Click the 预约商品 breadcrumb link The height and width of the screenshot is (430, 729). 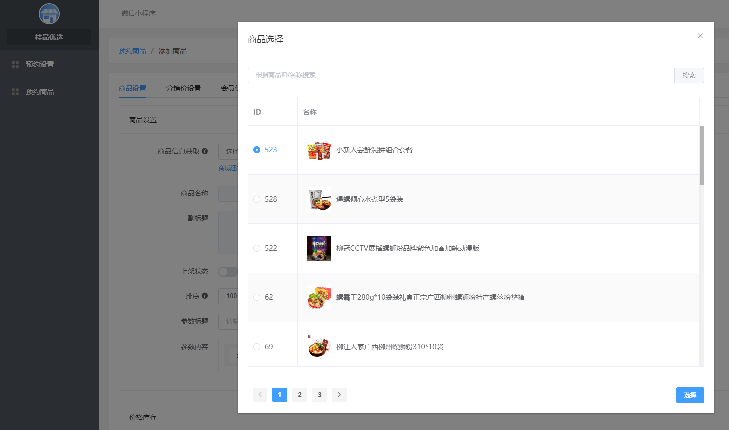(x=133, y=51)
